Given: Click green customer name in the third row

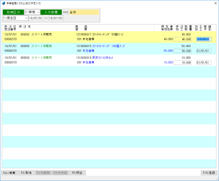Looking at the screenshot, I should (42, 58).
